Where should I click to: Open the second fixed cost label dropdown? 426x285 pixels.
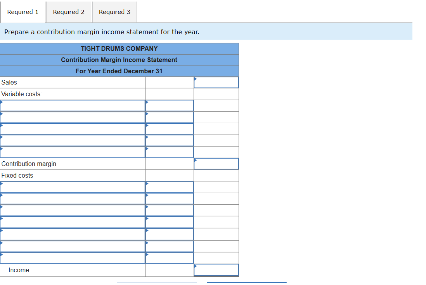73,199
